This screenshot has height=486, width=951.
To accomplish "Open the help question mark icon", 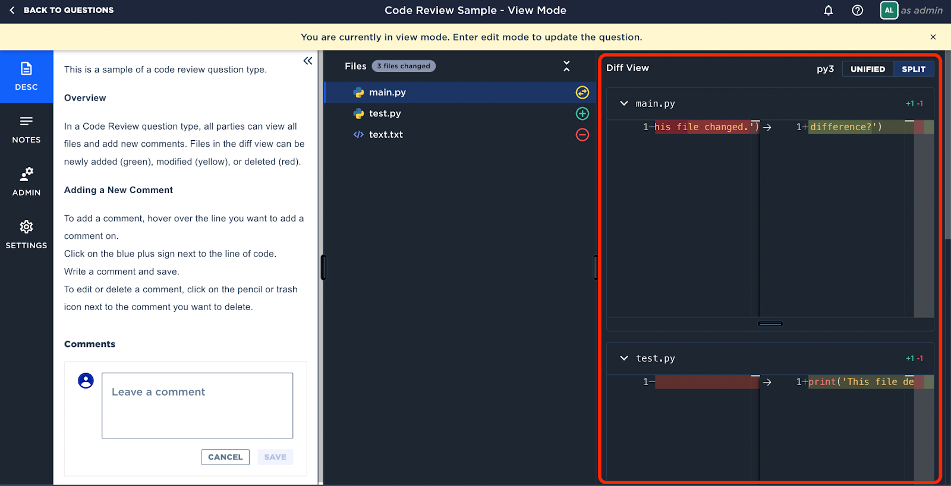I will pos(857,10).
